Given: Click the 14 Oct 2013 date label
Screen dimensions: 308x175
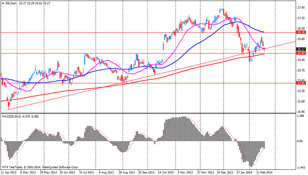Looking at the screenshot, I should 166,173.
